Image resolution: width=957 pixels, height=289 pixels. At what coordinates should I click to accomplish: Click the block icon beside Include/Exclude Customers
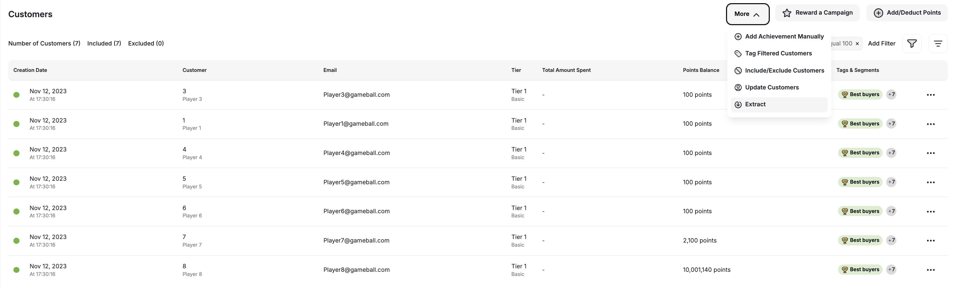[738, 70]
